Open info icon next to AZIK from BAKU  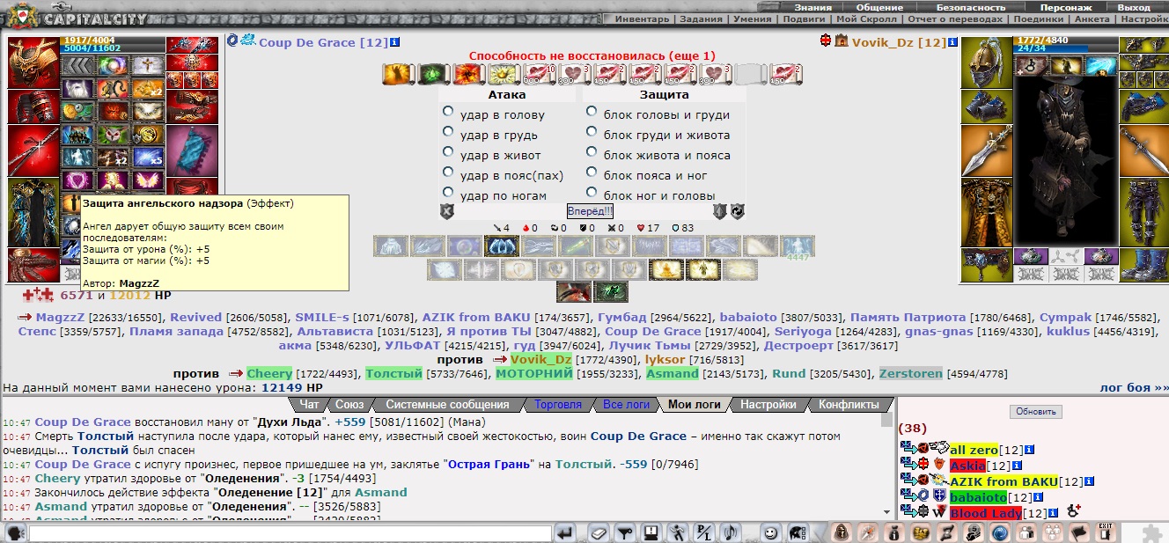1089,481
